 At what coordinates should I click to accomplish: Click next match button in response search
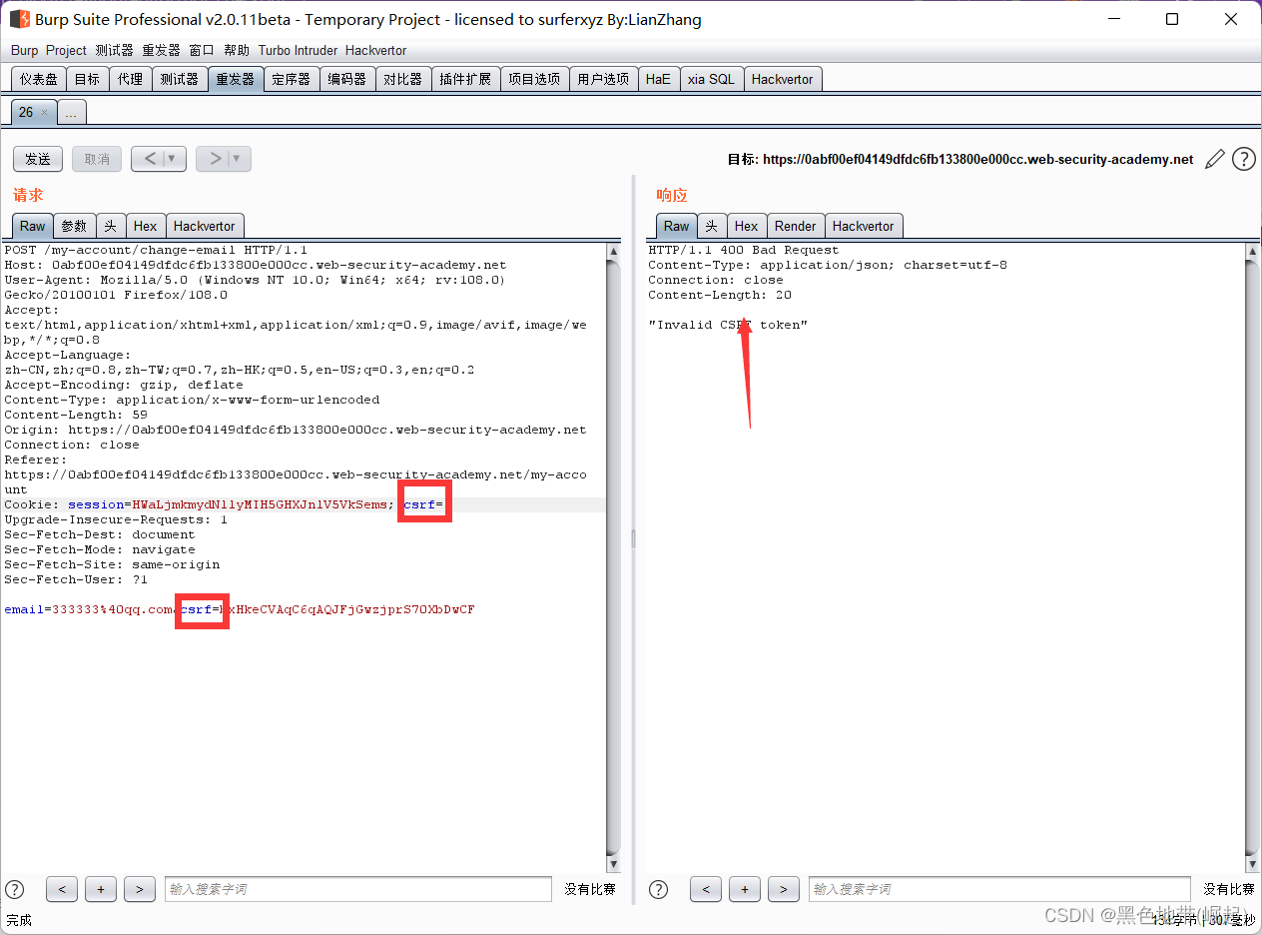[784, 889]
